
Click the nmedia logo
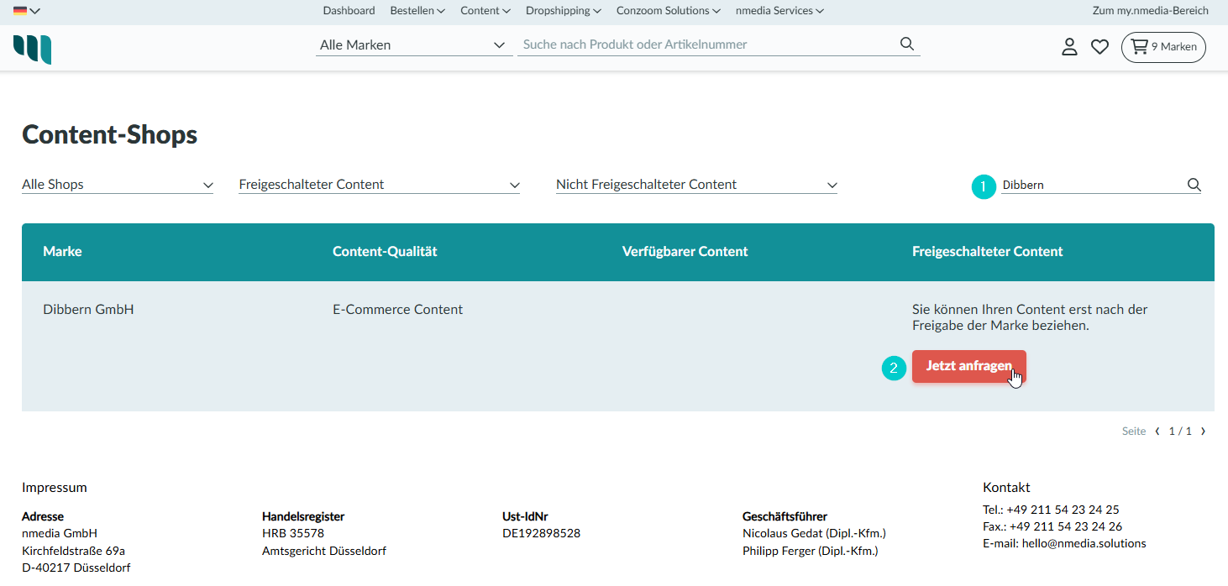(x=33, y=49)
